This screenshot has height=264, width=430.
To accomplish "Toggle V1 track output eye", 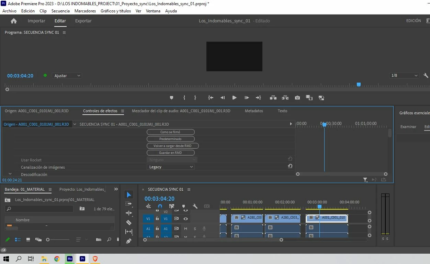I will (186, 219).
